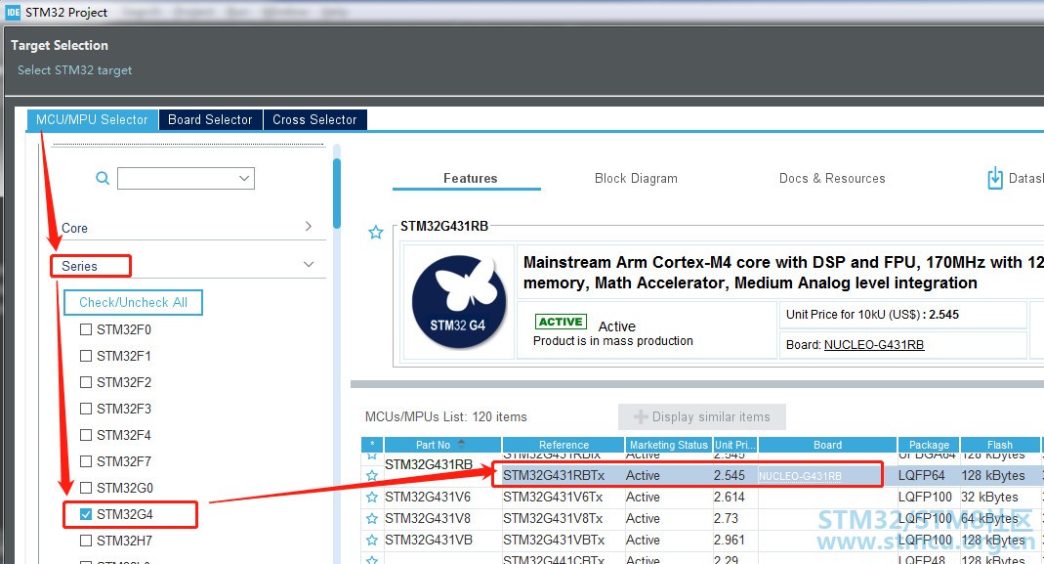Star the STM32G431V8 row

click(372, 518)
